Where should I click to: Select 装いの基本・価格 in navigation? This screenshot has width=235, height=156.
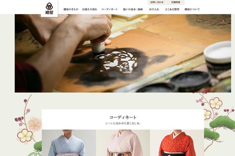click(x=133, y=9)
